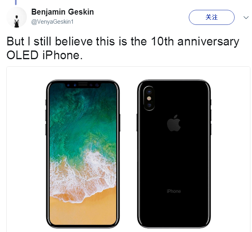Image resolution: width=252 pixels, height=232 pixels.
Task: Visit the @VenyaGeskin1 handle link
Action: pyautogui.click(x=53, y=22)
